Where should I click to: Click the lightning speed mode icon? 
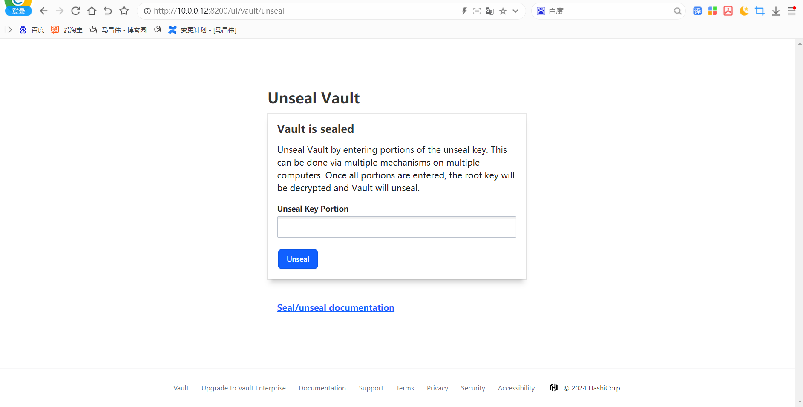464,11
